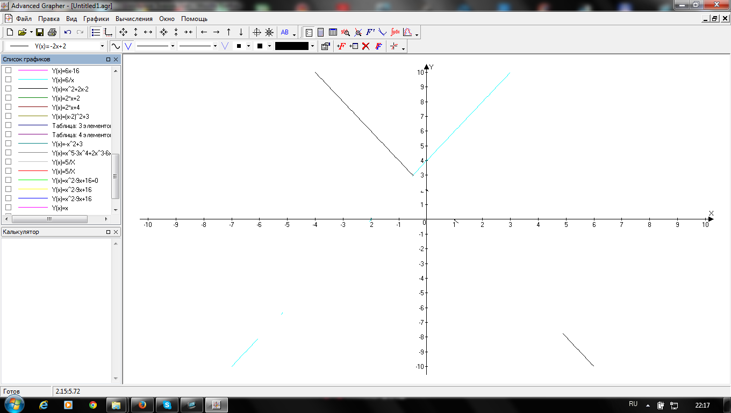731x413 pixels.
Task: Open the Вычисления menu
Action: click(x=134, y=18)
